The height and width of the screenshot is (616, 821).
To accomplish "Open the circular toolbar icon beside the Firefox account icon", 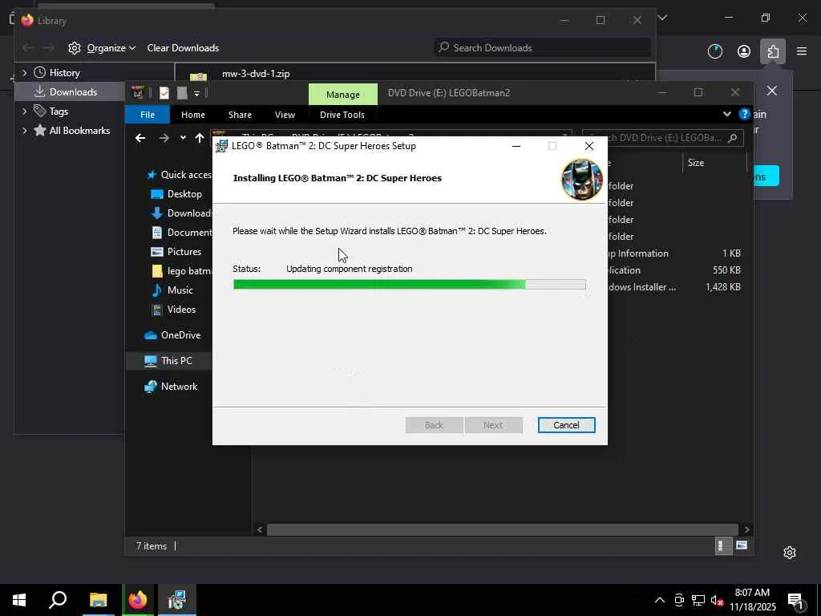I will [714, 51].
